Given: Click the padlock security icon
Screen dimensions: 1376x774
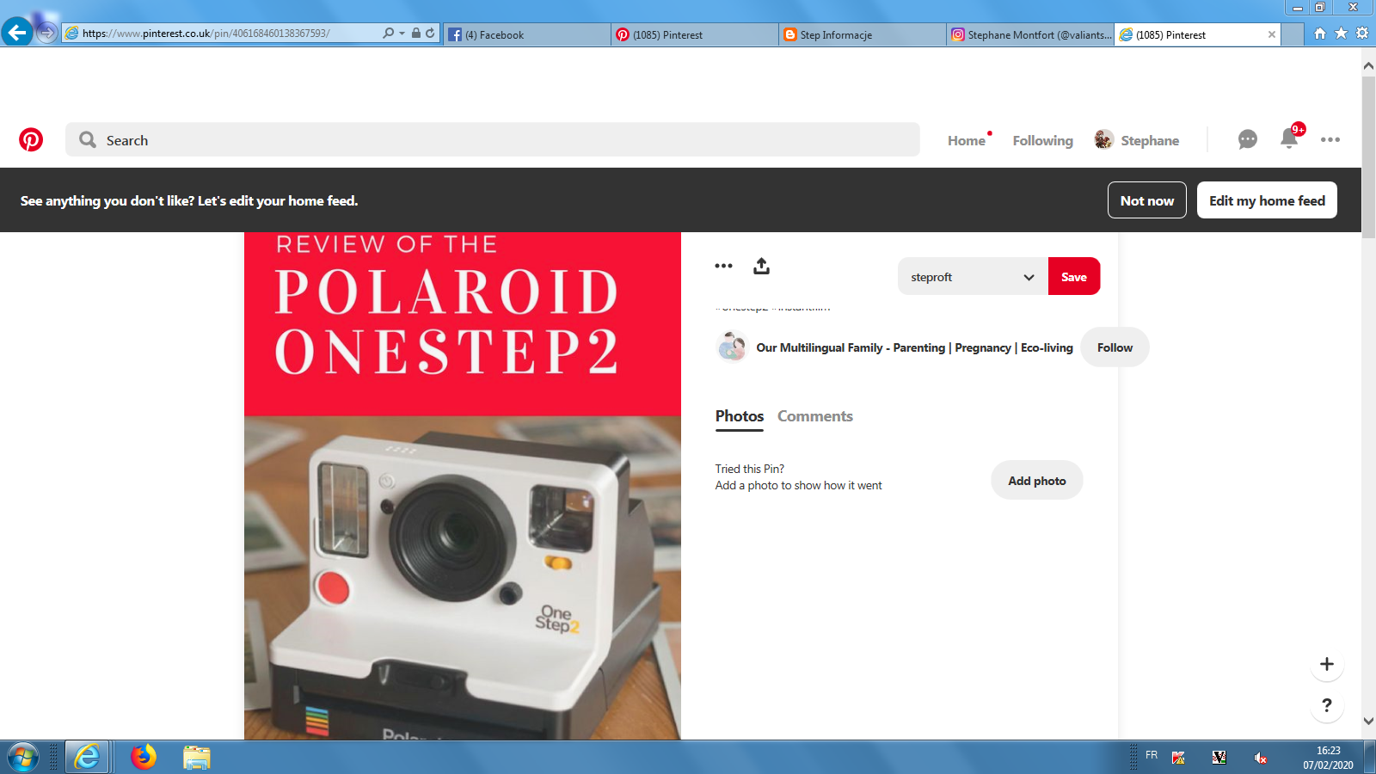Looking at the screenshot, I should (416, 33).
